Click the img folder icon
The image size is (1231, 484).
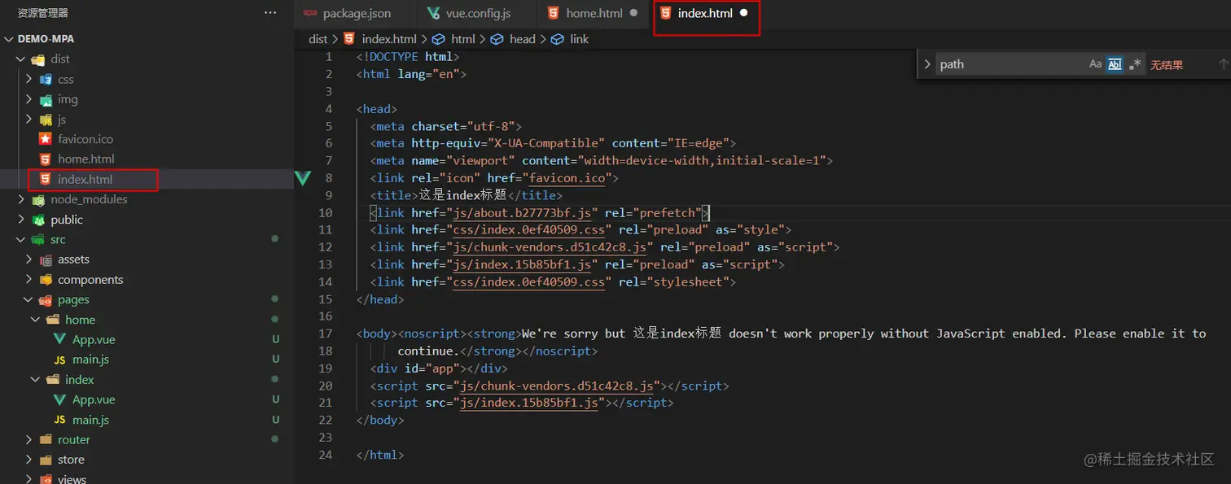(46, 99)
